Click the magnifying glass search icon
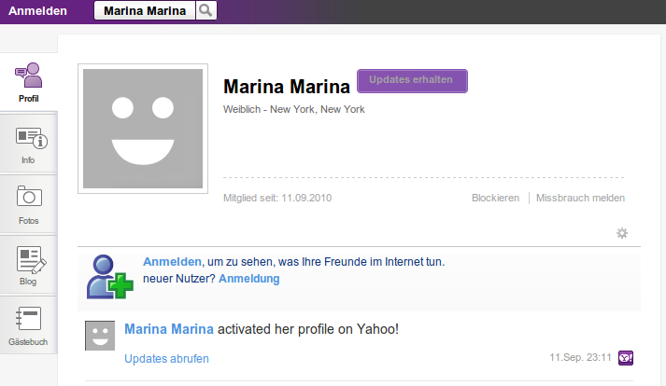The image size is (666, 386). tap(206, 10)
